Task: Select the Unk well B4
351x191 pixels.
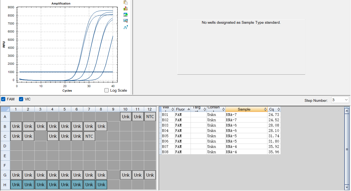Action: click(53, 126)
